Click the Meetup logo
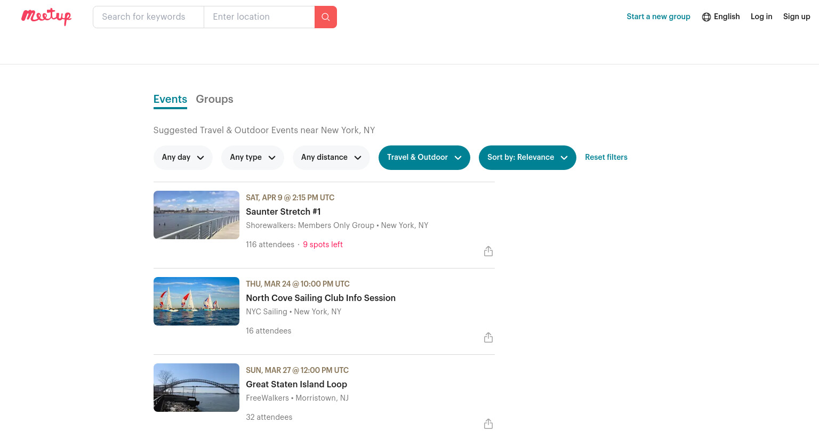 tap(46, 17)
